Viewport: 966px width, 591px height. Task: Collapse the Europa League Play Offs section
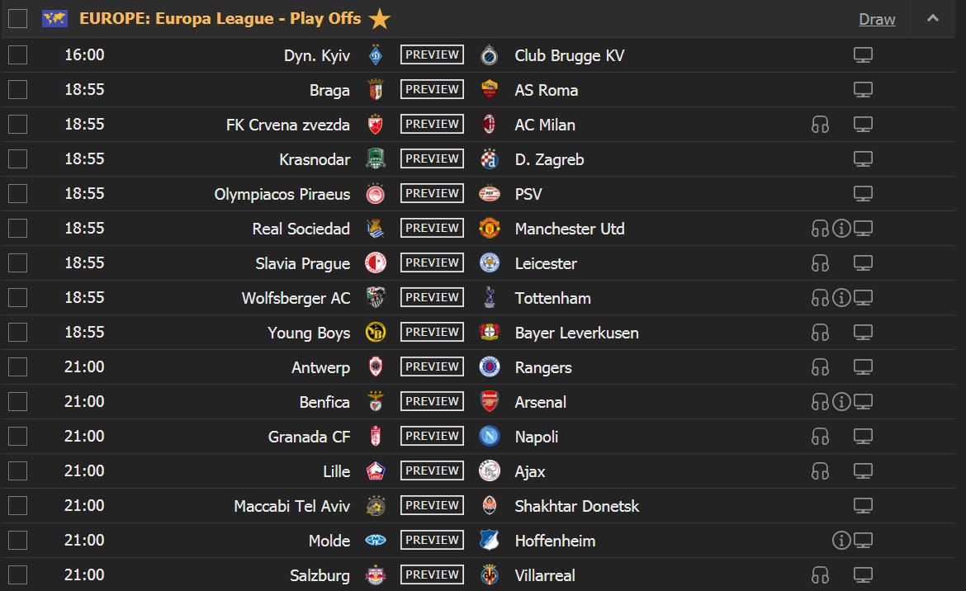tap(933, 18)
